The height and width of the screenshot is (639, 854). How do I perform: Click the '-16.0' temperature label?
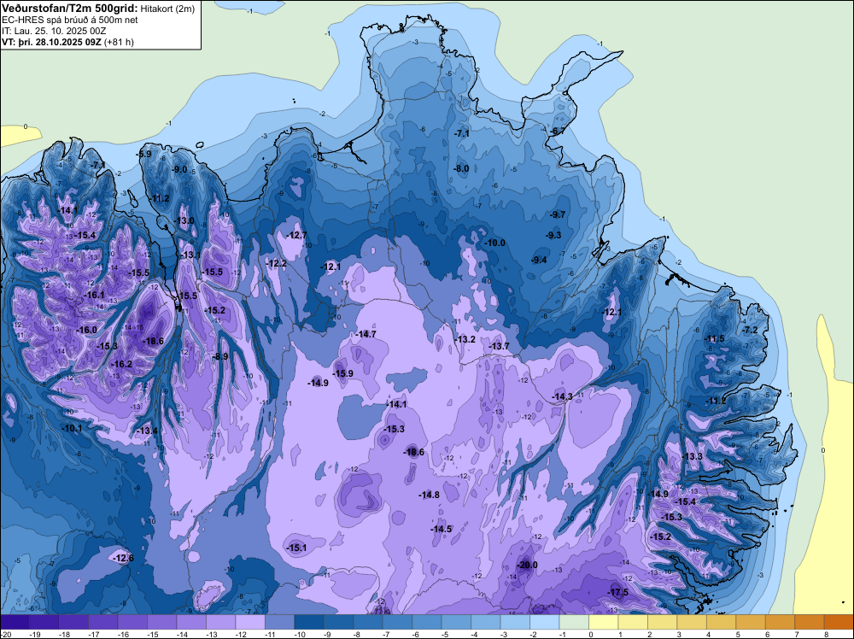pos(87,330)
